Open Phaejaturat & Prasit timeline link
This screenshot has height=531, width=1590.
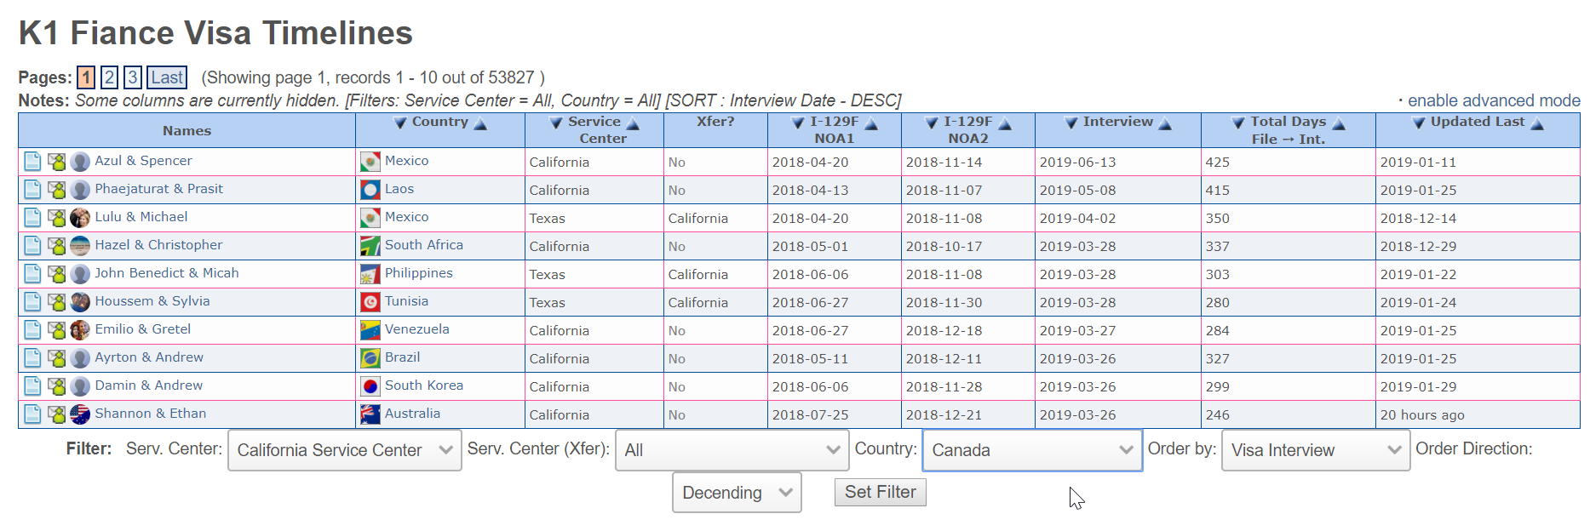[x=158, y=189]
